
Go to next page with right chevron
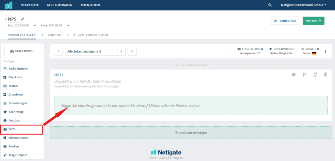tap(132, 51)
